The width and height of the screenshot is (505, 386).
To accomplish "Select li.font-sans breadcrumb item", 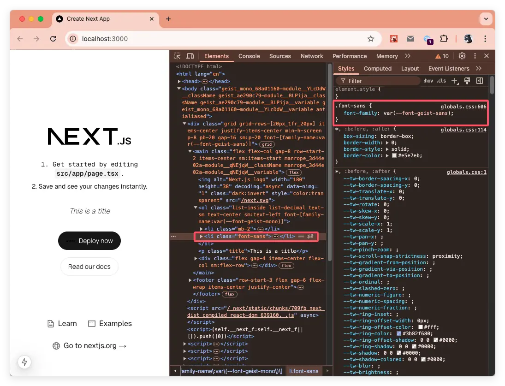I will click(x=304, y=371).
